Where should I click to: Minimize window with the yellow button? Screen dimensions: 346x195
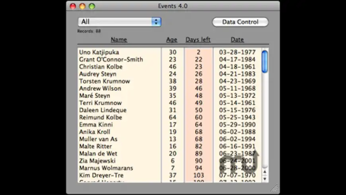point(82,6)
